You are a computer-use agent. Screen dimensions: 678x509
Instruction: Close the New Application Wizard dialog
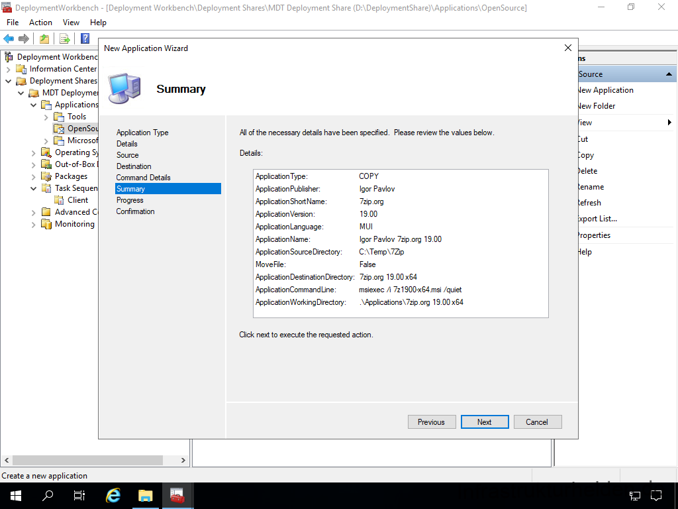[567, 48]
